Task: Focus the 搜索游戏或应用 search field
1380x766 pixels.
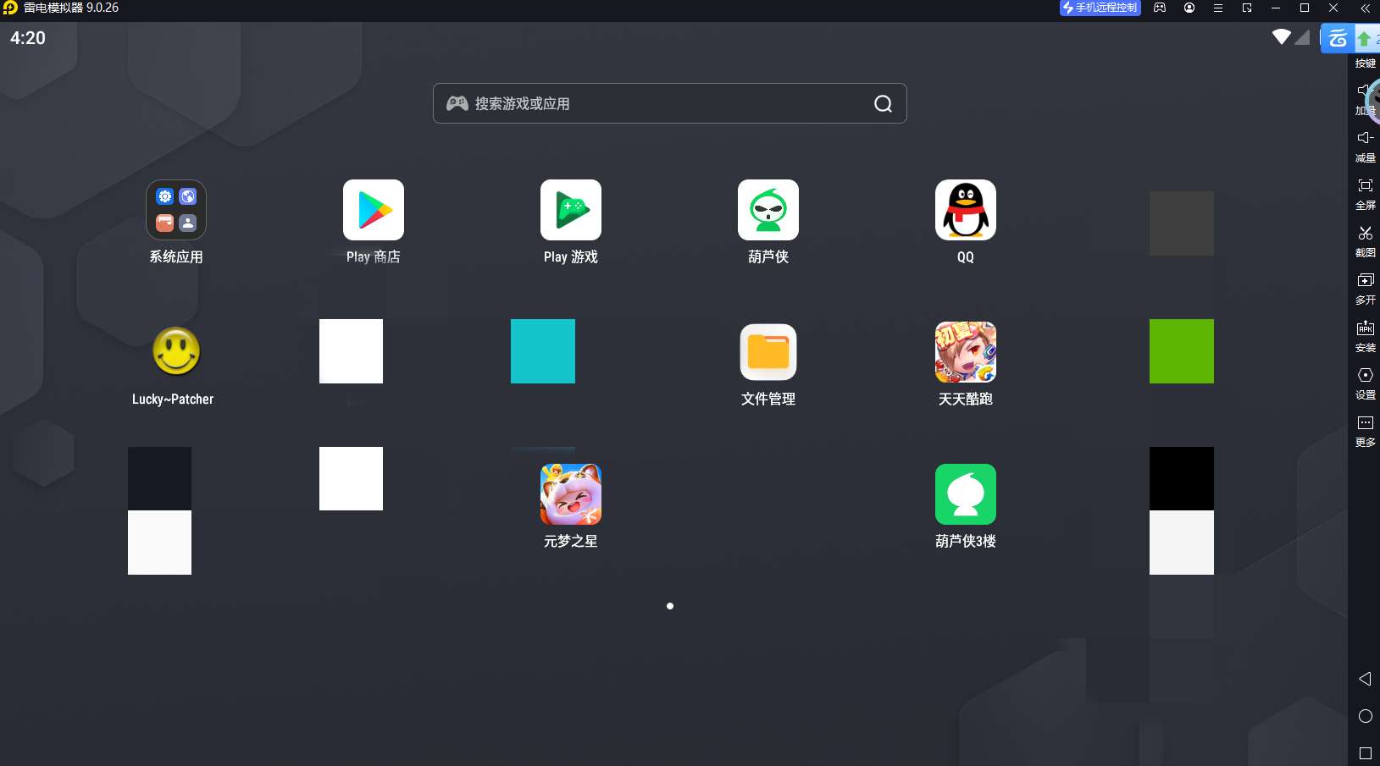Action: click(670, 103)
